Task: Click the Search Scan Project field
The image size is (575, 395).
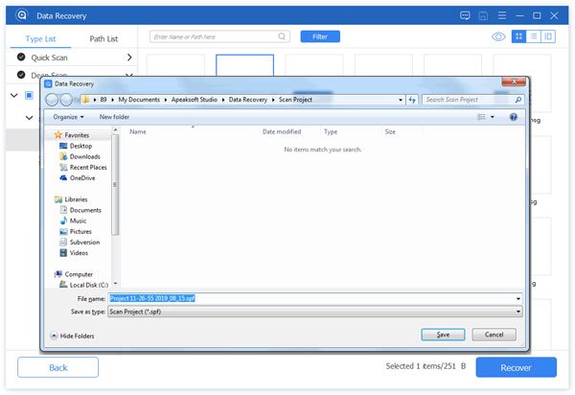Action: pyautogui.click(x=473, y=100)
